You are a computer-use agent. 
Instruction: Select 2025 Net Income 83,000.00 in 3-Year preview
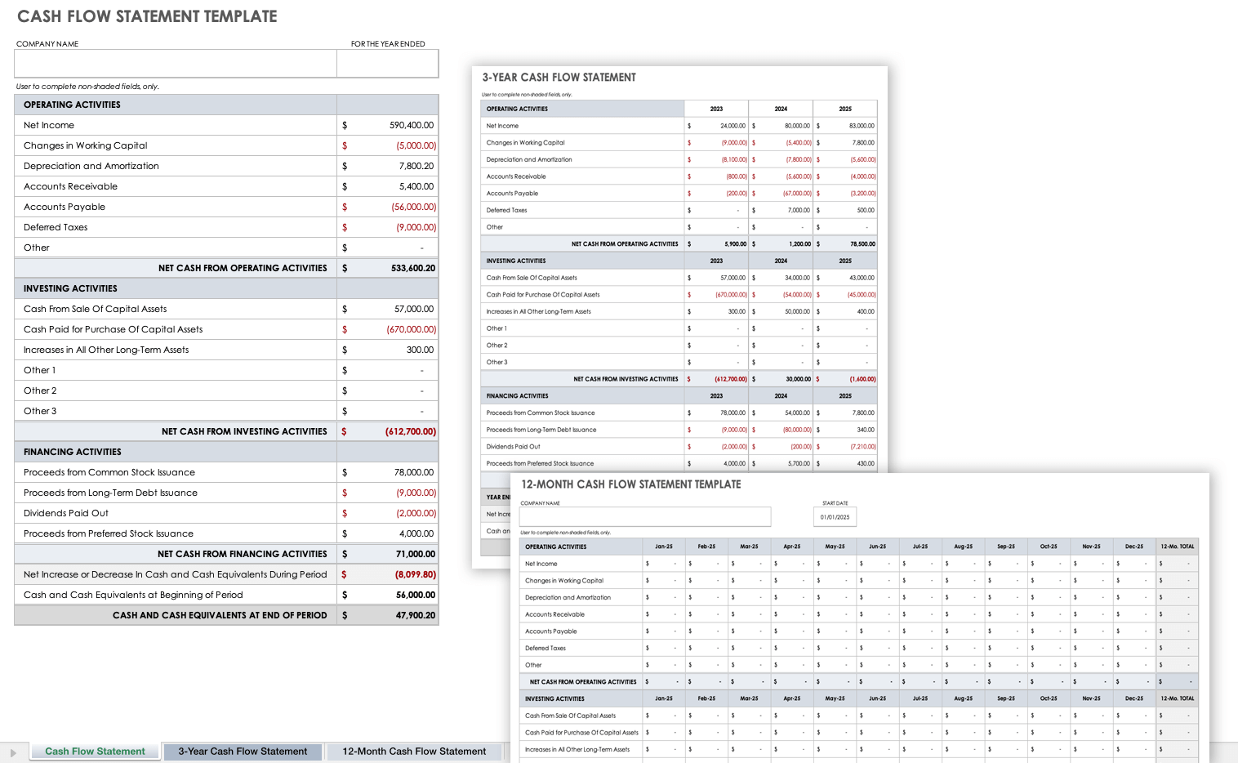(x=862, y=126)
